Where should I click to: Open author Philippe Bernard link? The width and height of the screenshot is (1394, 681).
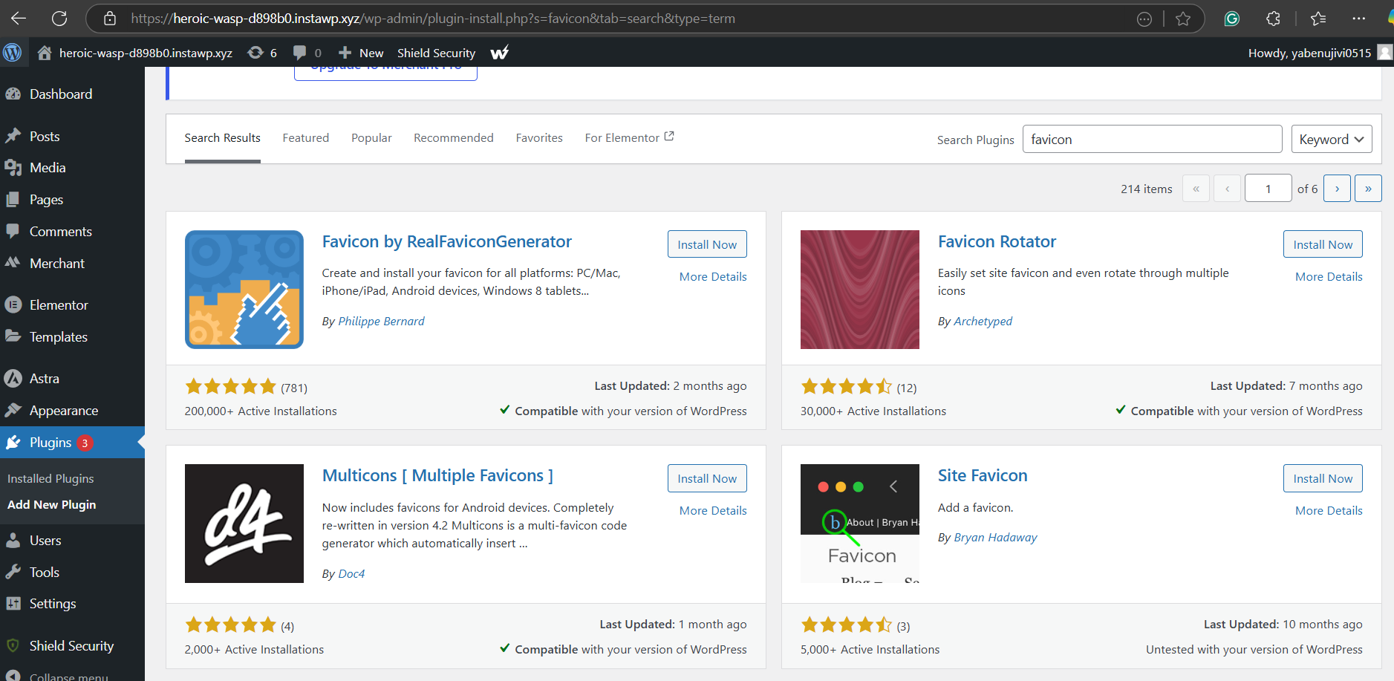(381, 321)
